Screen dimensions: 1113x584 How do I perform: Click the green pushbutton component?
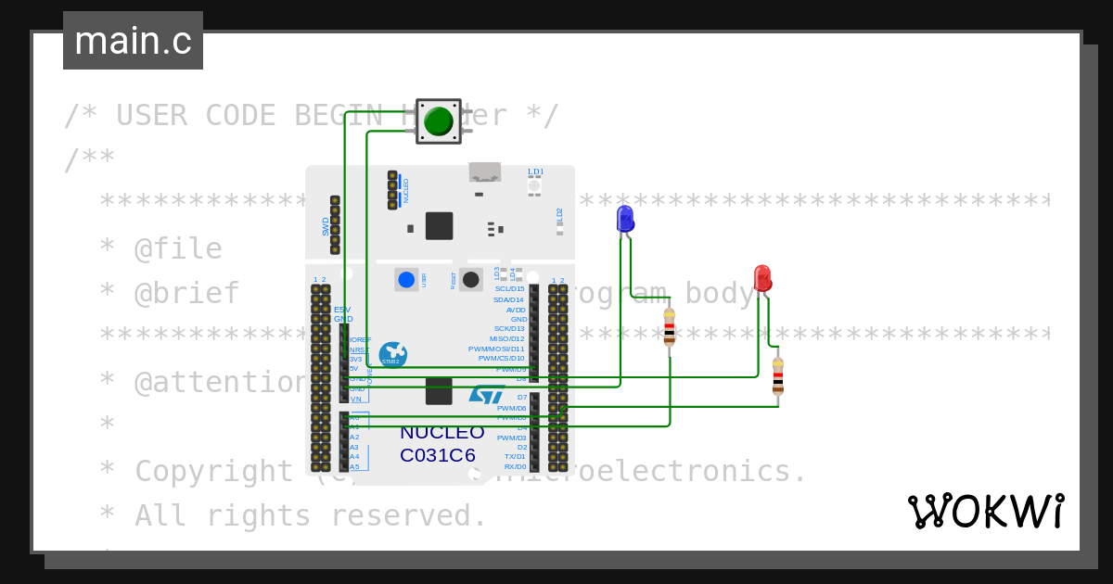point(438,121)
